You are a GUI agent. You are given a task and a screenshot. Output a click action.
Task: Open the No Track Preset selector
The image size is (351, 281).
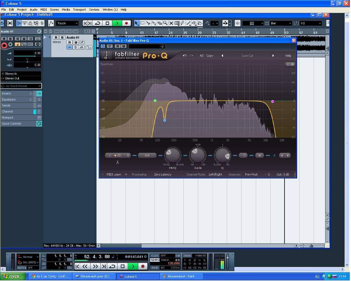[x=21, y=86]
